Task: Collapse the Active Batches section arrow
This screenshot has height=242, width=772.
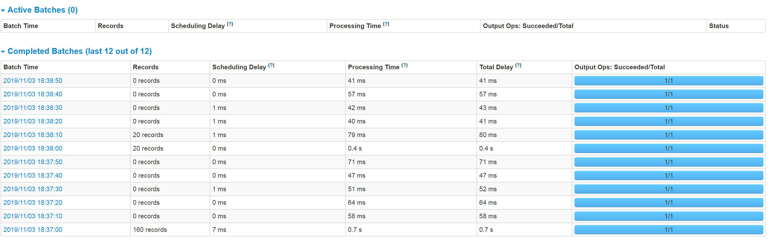Action: pyautogui.click(x=3, y=10)
